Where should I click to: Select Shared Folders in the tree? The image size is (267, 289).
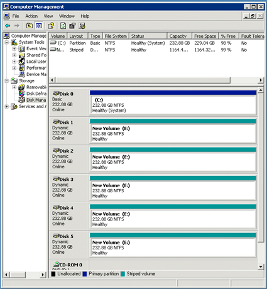[36, 55]
